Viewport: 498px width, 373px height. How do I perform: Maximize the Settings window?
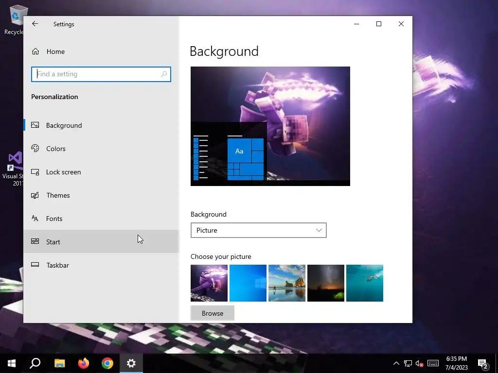(378, 24)
